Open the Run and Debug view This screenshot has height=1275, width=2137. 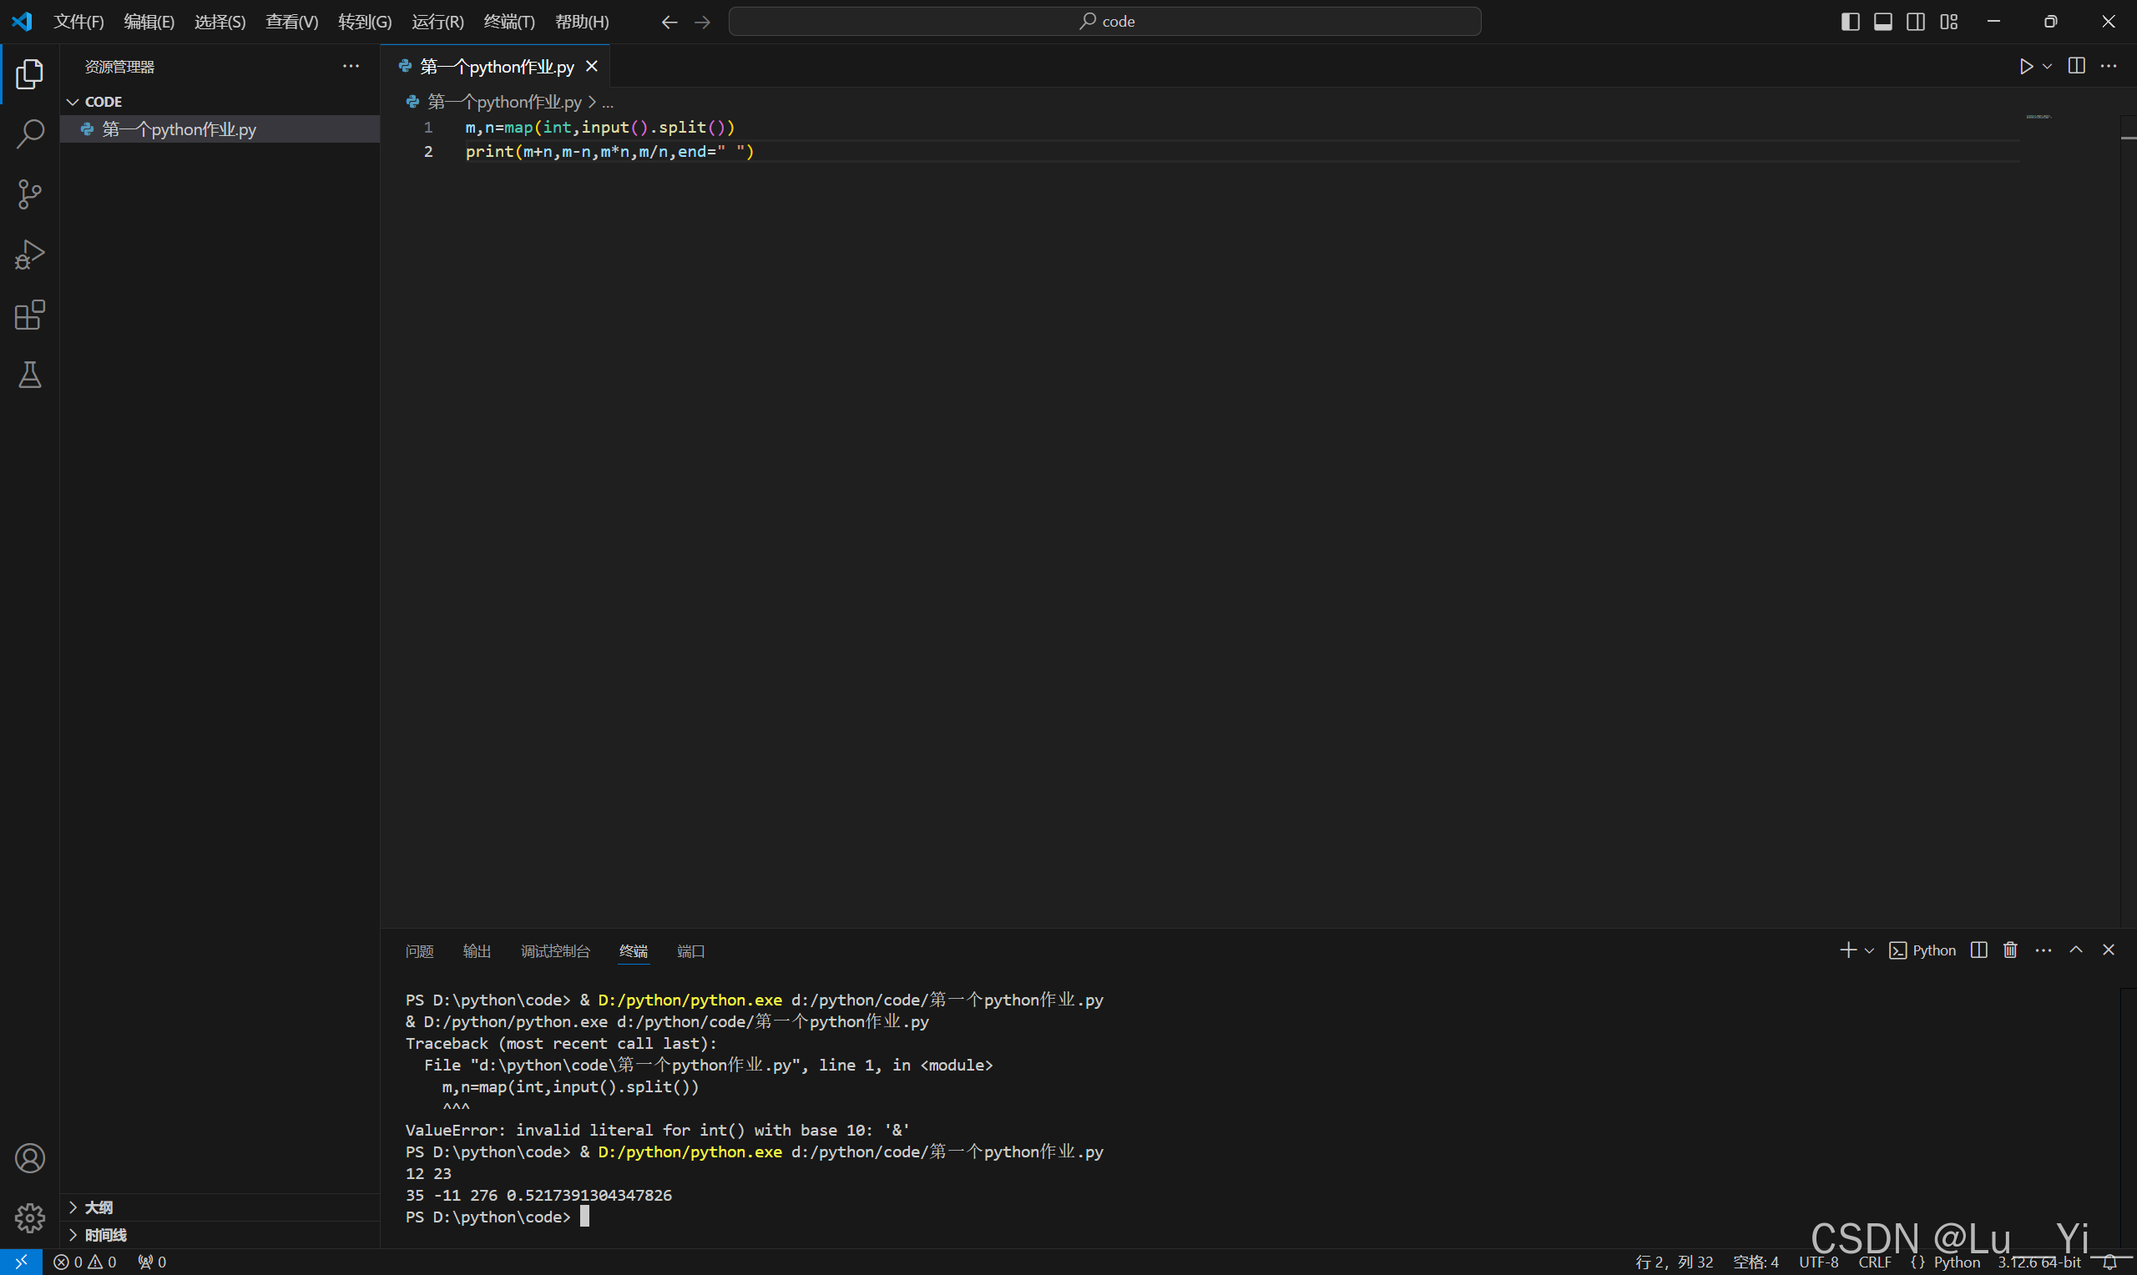click(30, 254)
